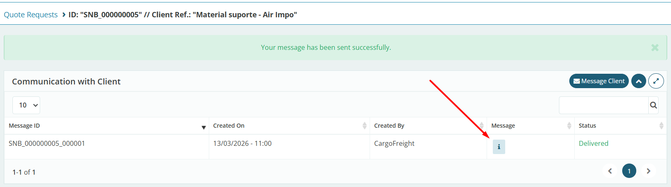Screen dimensions: 671x187
Task: Click the CargoFreight created-by cell
Action: [394, 143]
